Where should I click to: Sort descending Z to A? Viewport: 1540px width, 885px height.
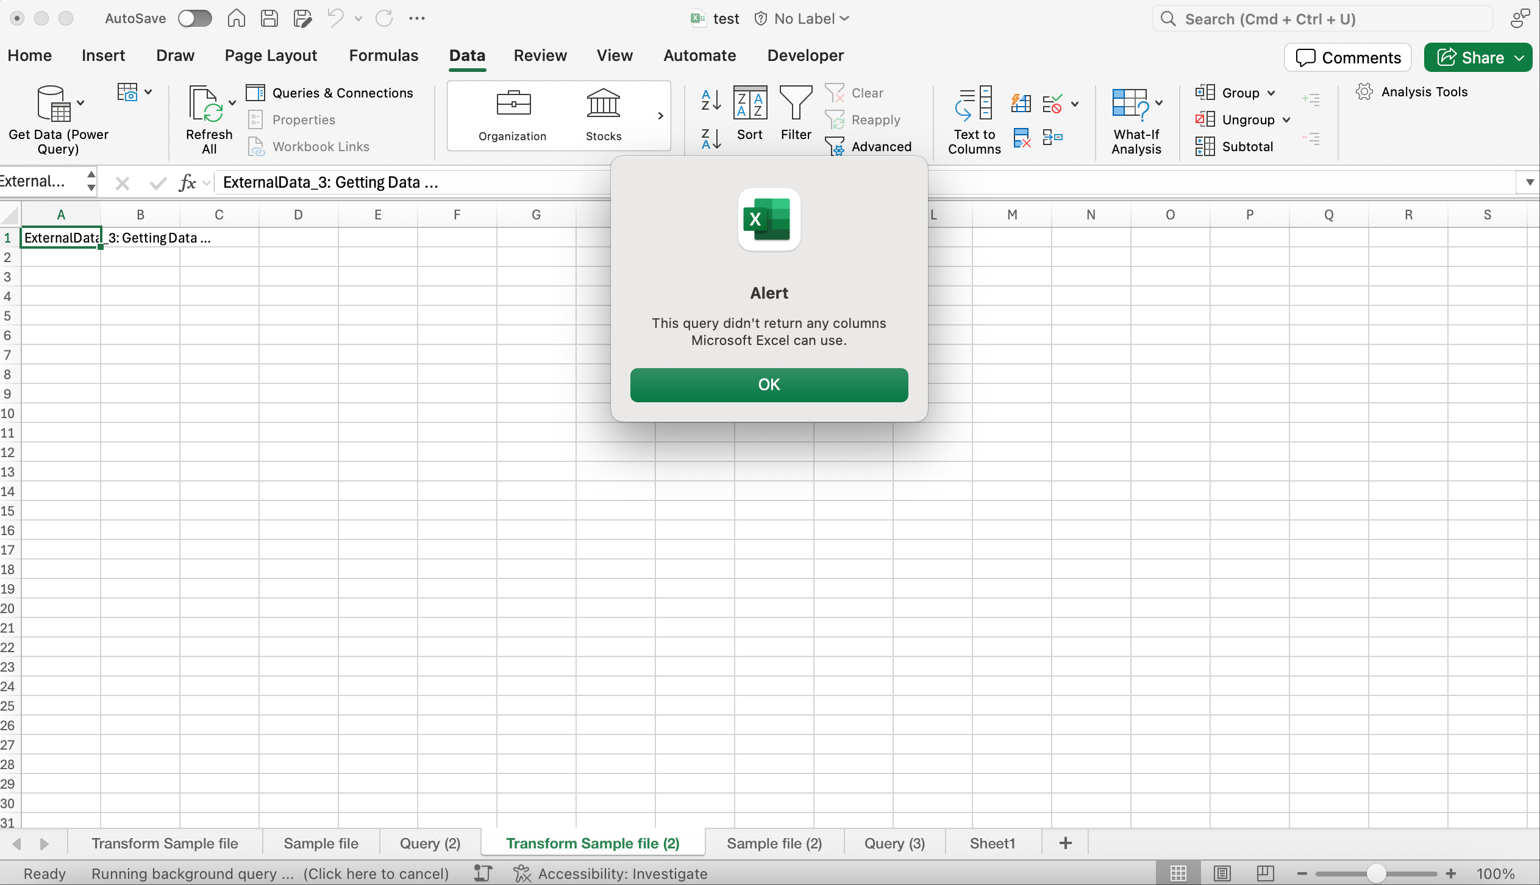(x=711, y=139)
